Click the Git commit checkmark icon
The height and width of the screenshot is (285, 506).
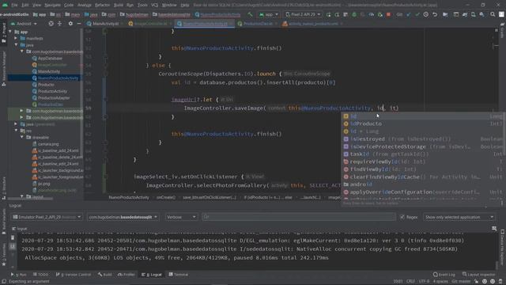417,14
